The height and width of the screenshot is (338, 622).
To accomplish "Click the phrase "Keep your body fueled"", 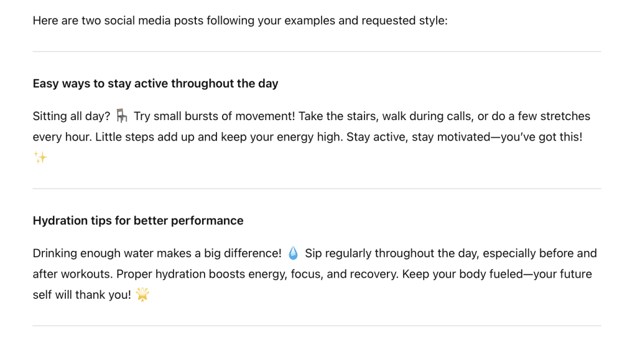I will click(460, 274).
